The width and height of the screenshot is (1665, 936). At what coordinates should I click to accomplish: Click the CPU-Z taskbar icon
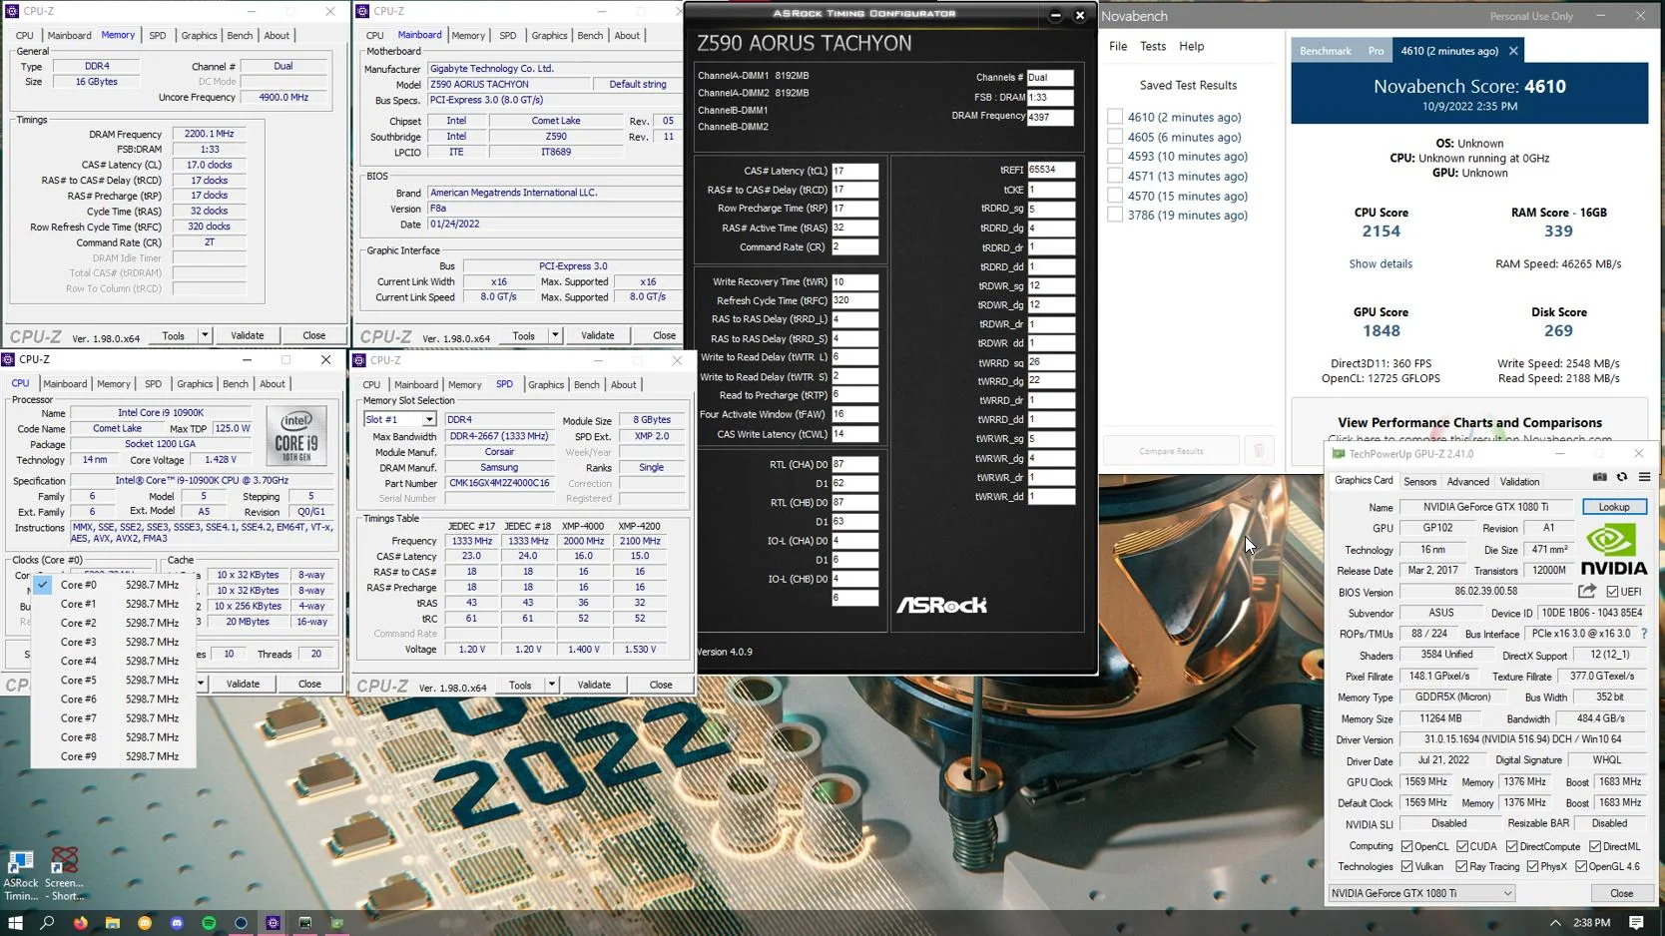tap(274, 923)
